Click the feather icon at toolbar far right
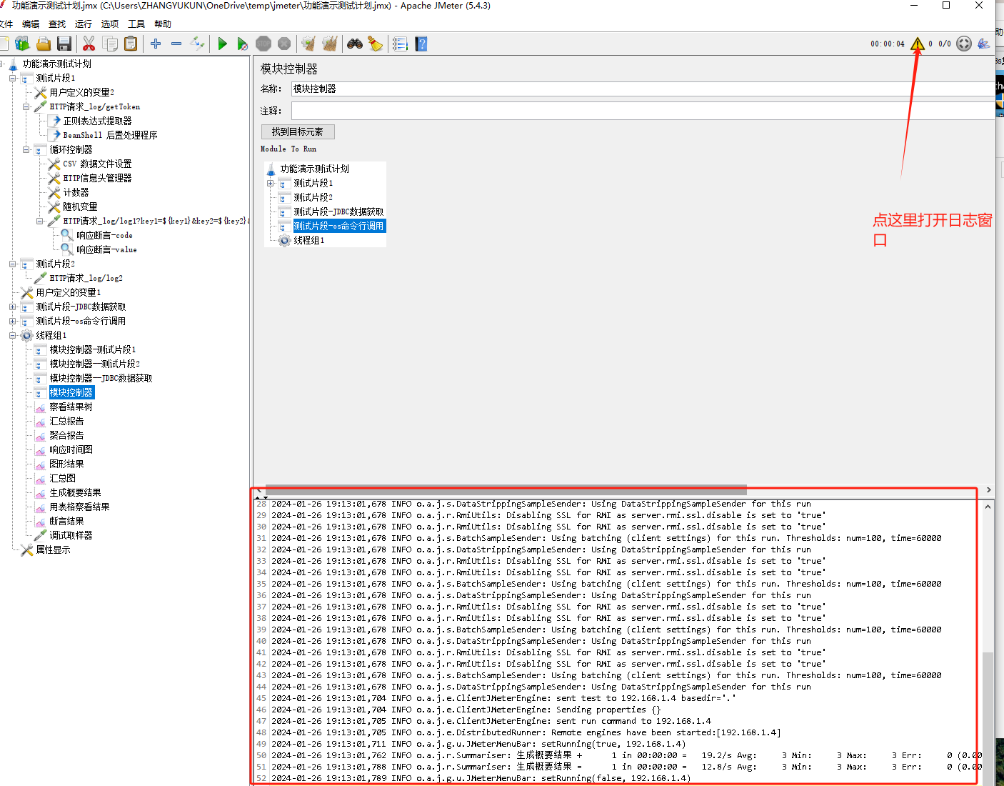This screenshot has height=786, width=1004. pos(984,44)
